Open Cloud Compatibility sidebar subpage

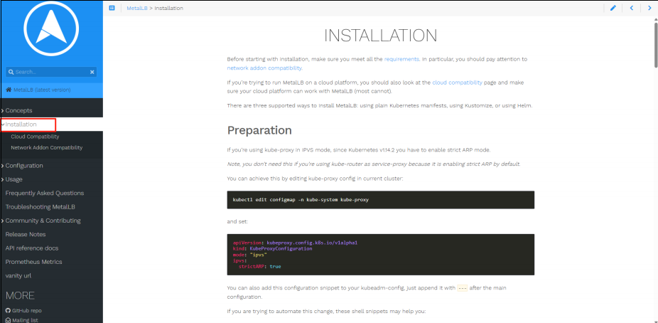tap(35, 137)
